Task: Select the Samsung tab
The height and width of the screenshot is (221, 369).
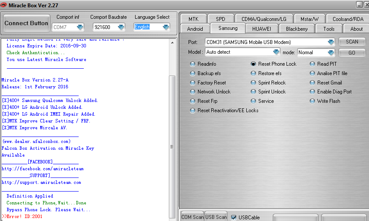Action: click(x=228, y=28)
